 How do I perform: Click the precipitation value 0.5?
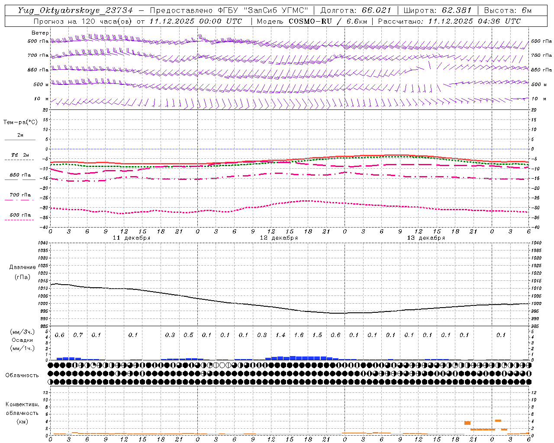coord(188,335)
